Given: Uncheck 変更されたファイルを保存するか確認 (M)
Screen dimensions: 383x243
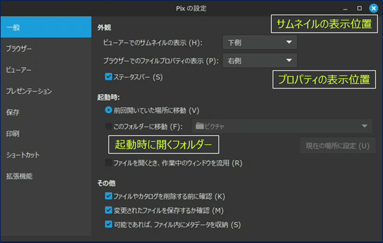Looking at the screenshot, I should point(109,210).
